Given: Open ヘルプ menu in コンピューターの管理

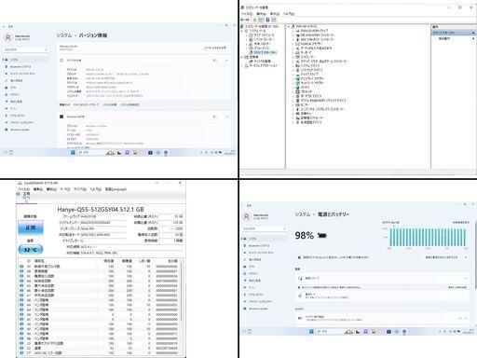Looking at the screenshot, I should pyautogui.click(x=289, y=14).
